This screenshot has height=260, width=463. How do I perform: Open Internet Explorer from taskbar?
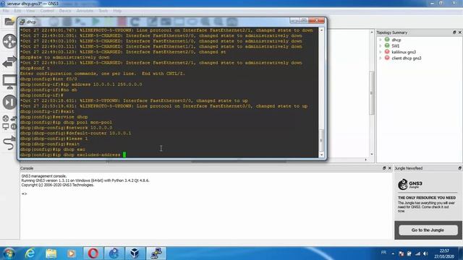(30, 253)
